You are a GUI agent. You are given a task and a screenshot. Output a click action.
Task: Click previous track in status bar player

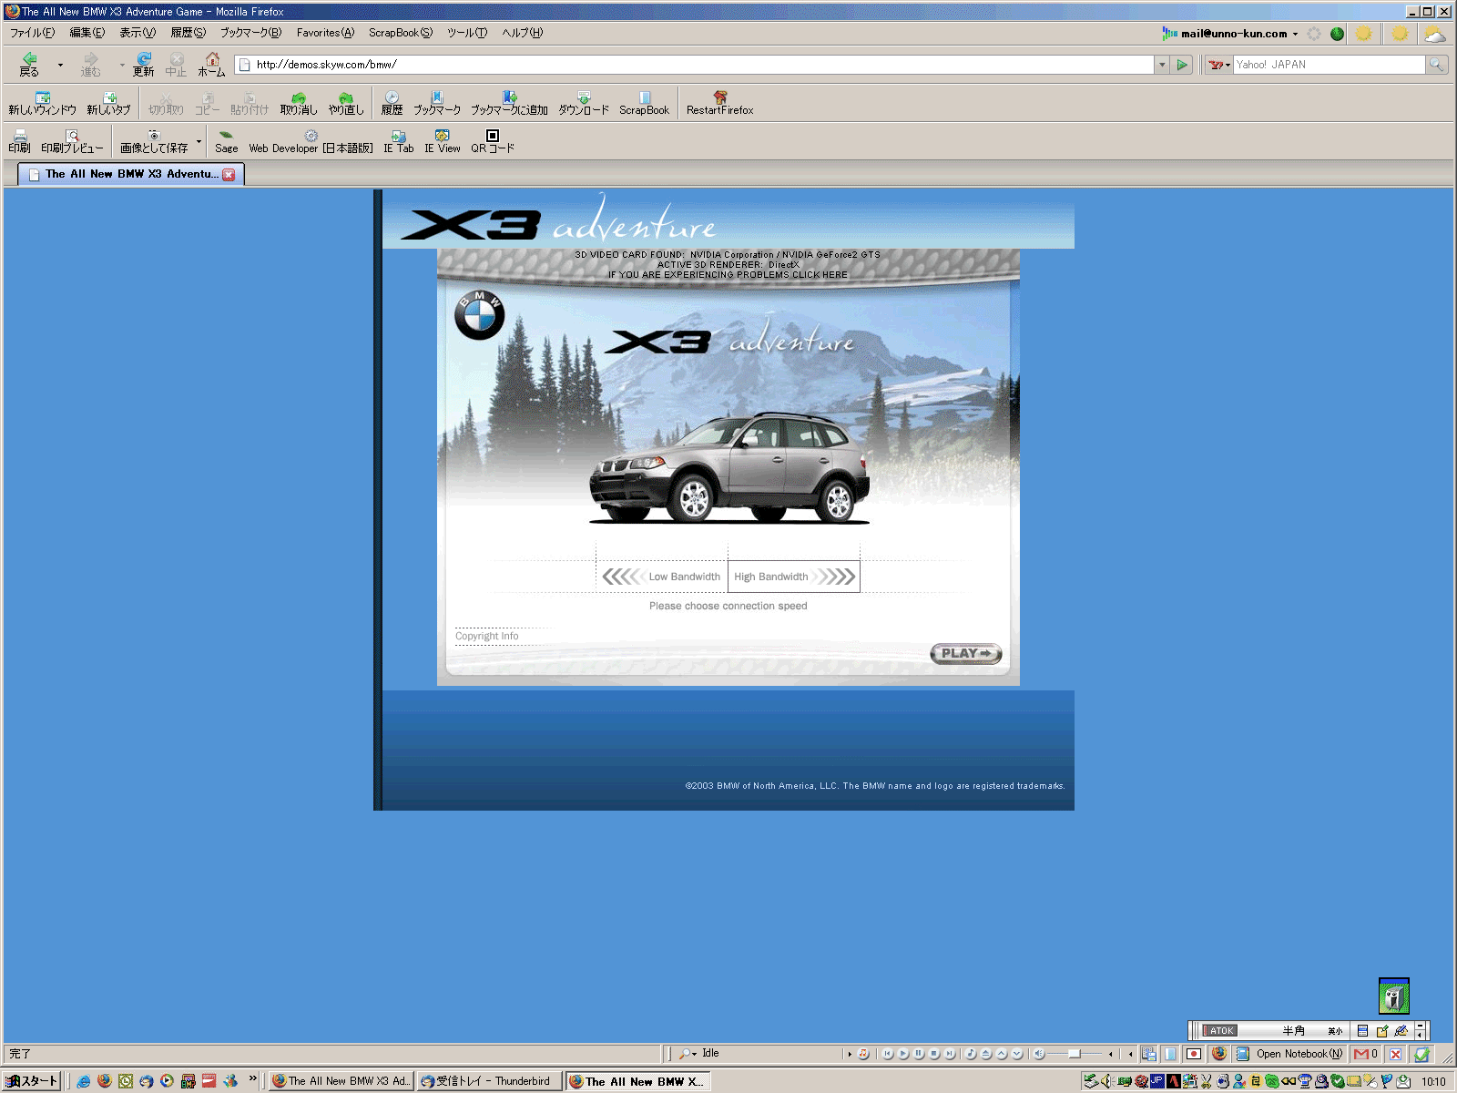(x=888, y=1054)
